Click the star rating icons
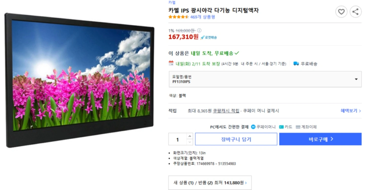The image size is (365, 190). 179,17
